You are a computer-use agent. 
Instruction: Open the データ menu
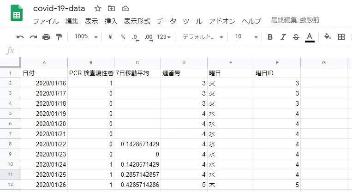[167, 21]
